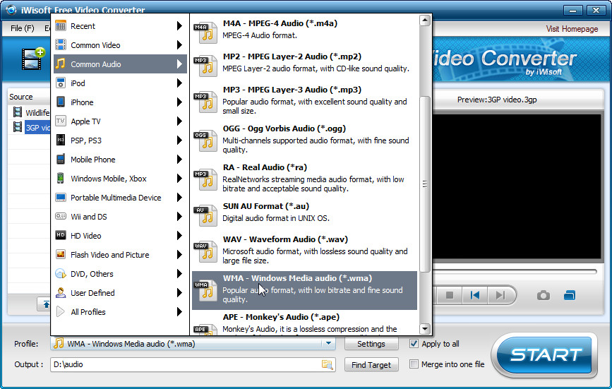Choose APE - Monkey's Audio format

click(304, 323)
